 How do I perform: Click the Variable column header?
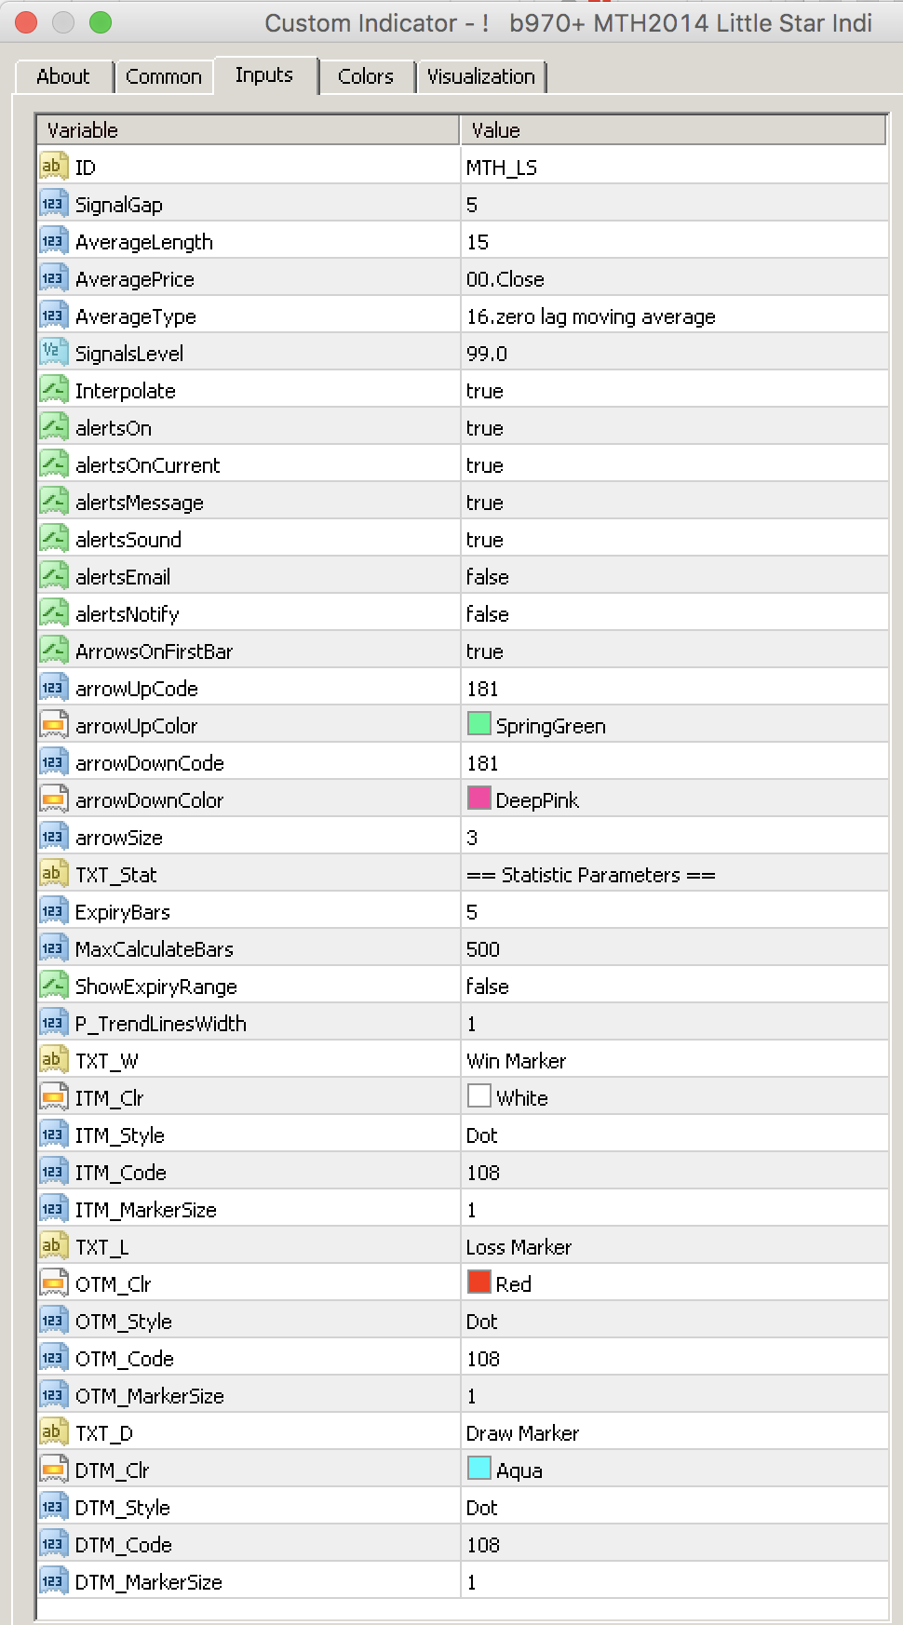pyautogui.click(x=248, y=130)
